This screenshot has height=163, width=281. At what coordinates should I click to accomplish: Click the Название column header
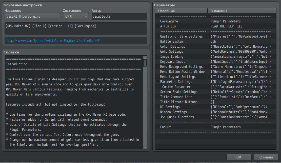[x=181, y=11]
